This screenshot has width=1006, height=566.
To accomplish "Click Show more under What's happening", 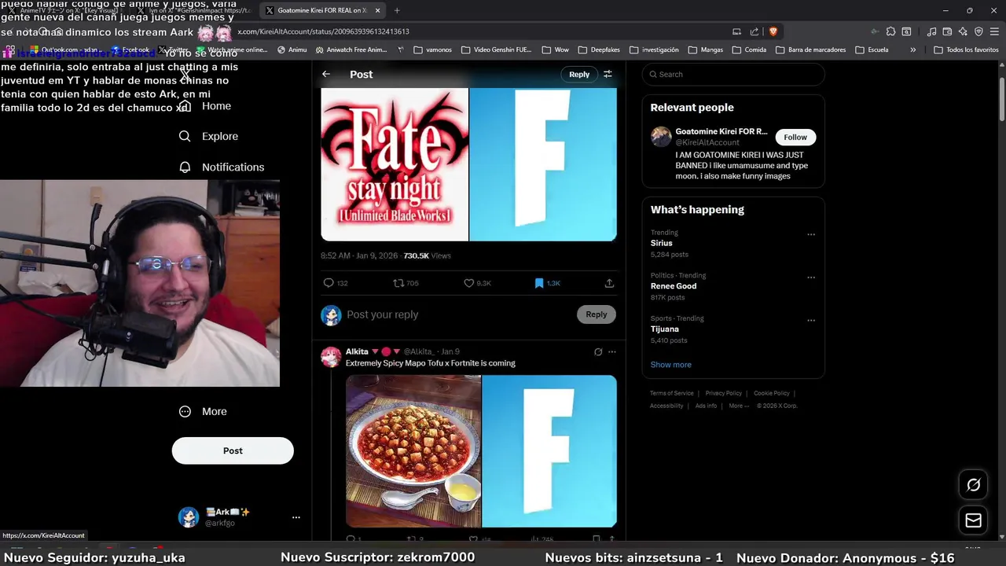I will coord(670,365).
